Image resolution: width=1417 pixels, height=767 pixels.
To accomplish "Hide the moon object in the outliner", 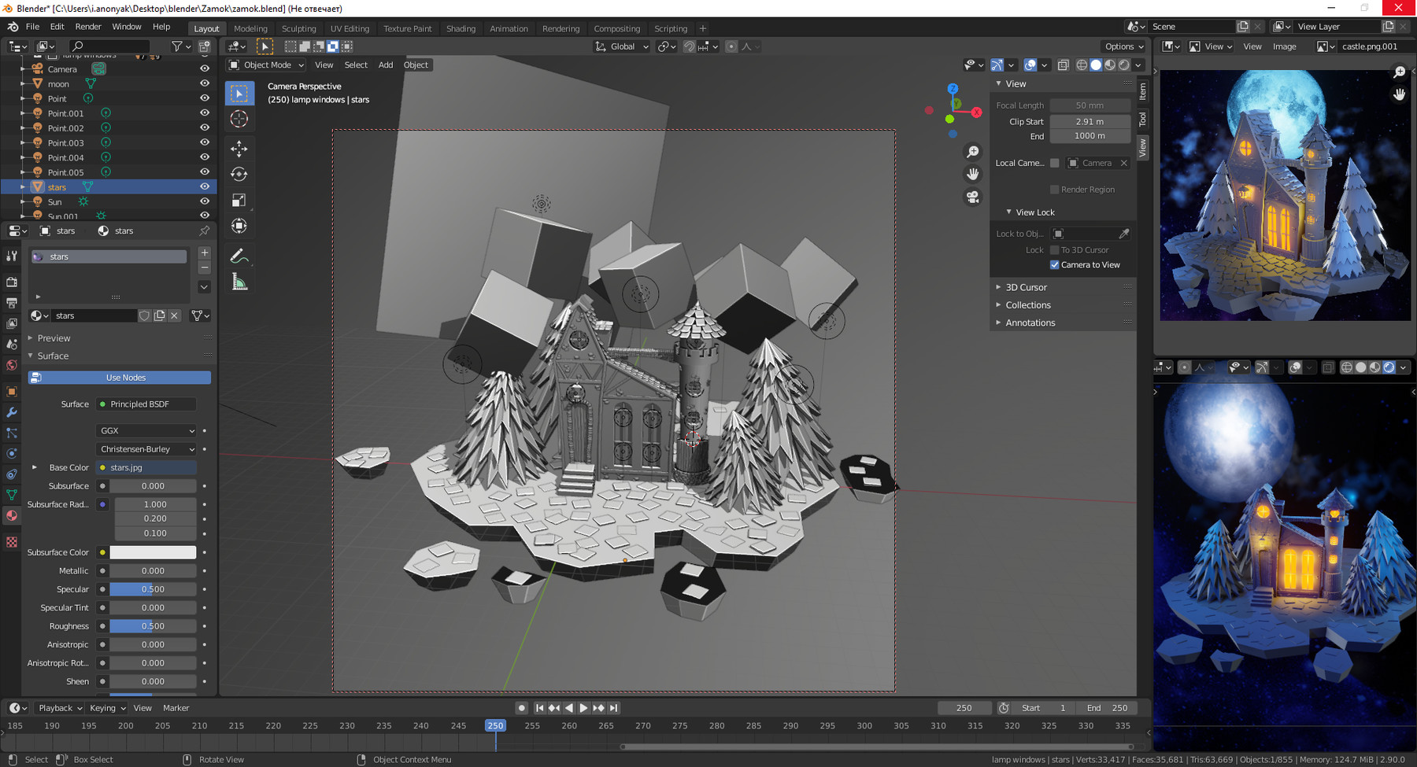I will [205, 83].
